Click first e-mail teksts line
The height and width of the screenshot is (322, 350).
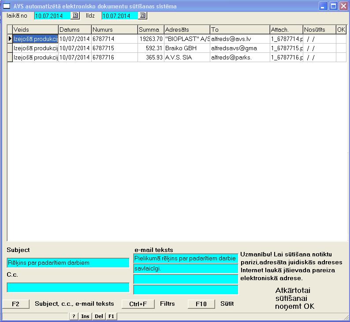click(186, 259)
